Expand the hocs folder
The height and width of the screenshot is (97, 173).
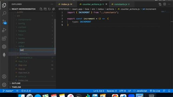pos(21,35)
